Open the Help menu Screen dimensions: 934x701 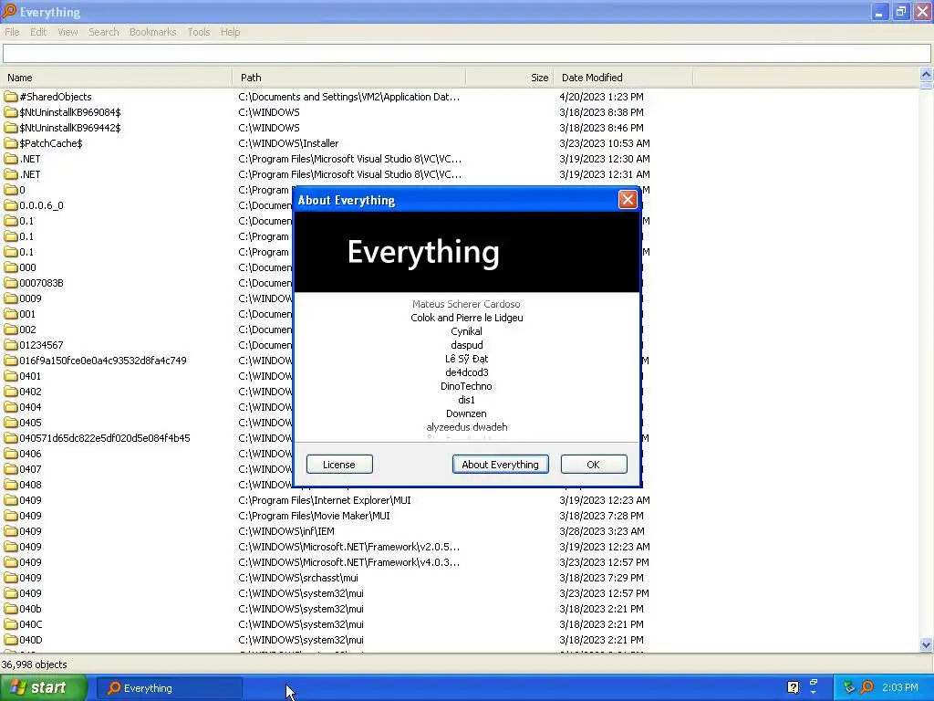click(x=230, y=32)
